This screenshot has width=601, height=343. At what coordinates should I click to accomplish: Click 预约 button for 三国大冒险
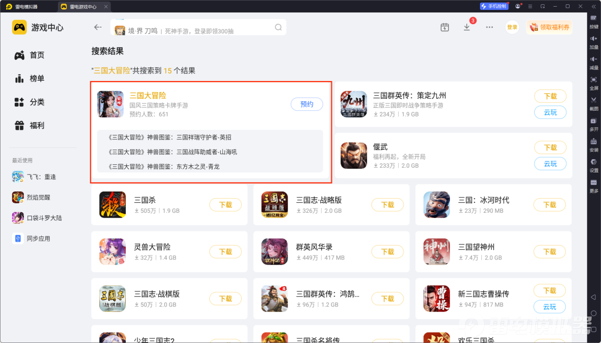pyautogui.click(x=307, y=104)
